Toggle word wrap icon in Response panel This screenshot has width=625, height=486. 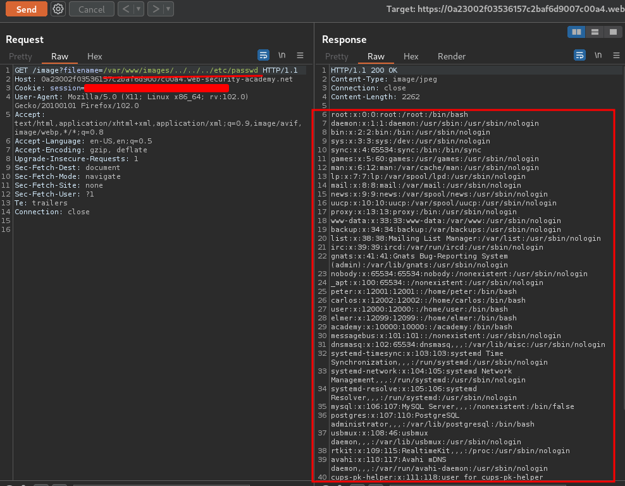point(579,55)
